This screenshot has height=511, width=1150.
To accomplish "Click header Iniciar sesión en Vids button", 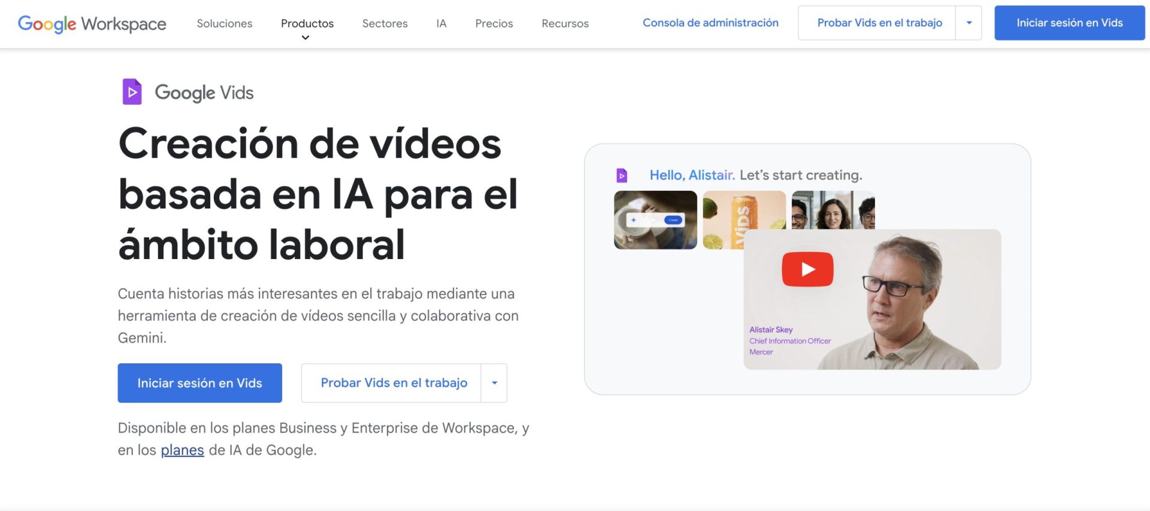I will 1070,23.
